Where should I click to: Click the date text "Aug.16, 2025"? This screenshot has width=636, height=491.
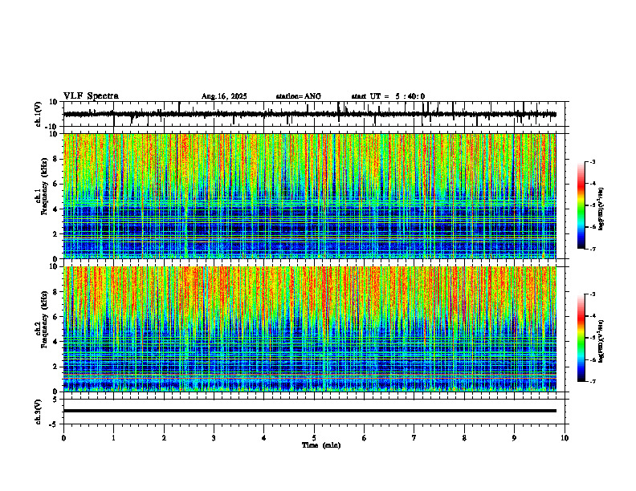click(224, 96)
